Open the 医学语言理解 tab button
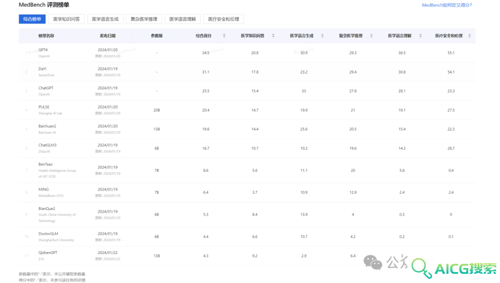 183,19
